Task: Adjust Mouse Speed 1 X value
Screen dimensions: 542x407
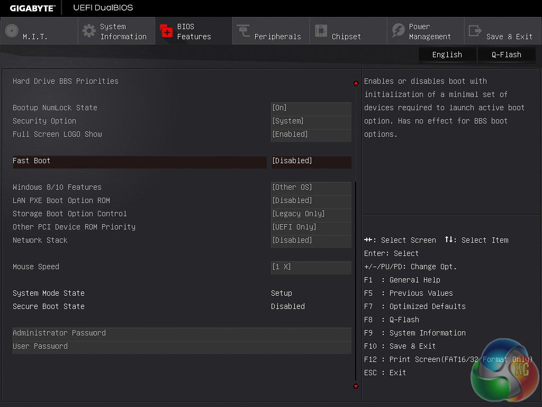Action: [x=311, y=267]
